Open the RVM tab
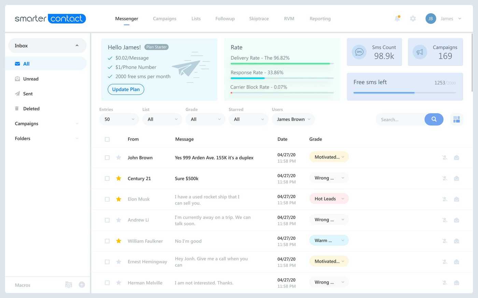 289,19
